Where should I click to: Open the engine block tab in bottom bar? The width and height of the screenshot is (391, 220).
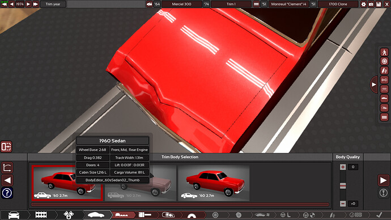41,215
